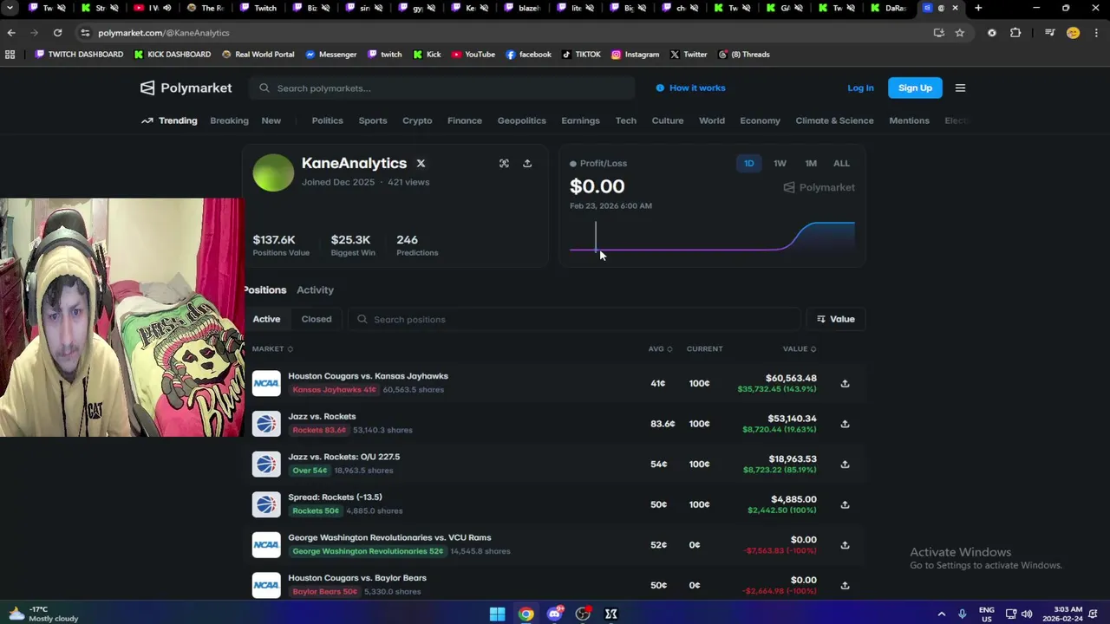Image resolution: width=1110 pixels, height=624 pixels.
Task: Open the Value sort dropdown
Action: click(x=836, y=319)
